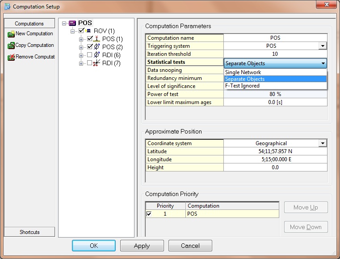Click the POS (1) positioning system icon
Image resolution: width=340 pixels, height=259 pixels.
(x=97, y=39)
